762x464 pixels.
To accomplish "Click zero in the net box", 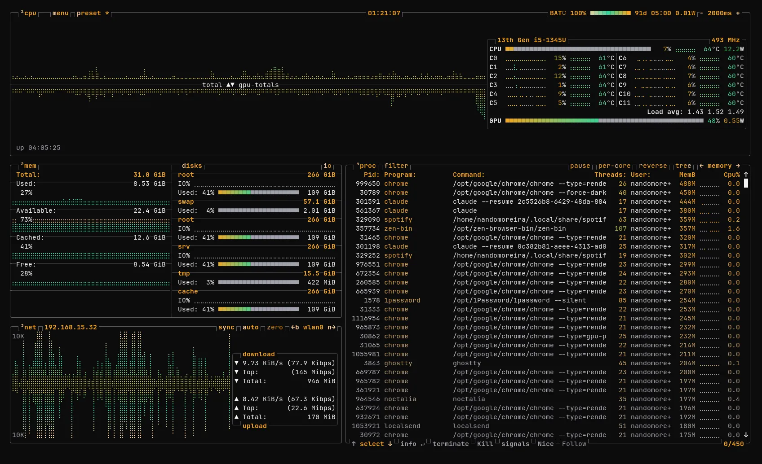I will click(275, 327).
